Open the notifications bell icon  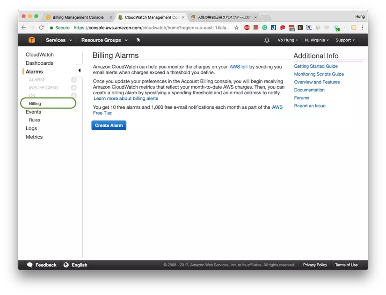tap(267, 40)
